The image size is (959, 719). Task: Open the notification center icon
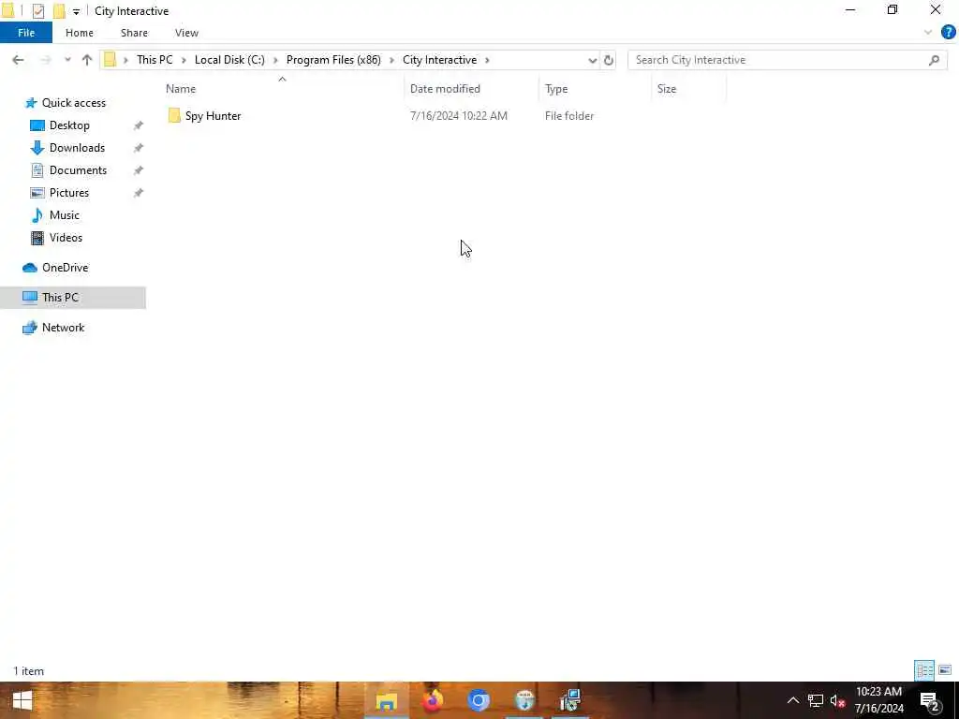(930, 700)
